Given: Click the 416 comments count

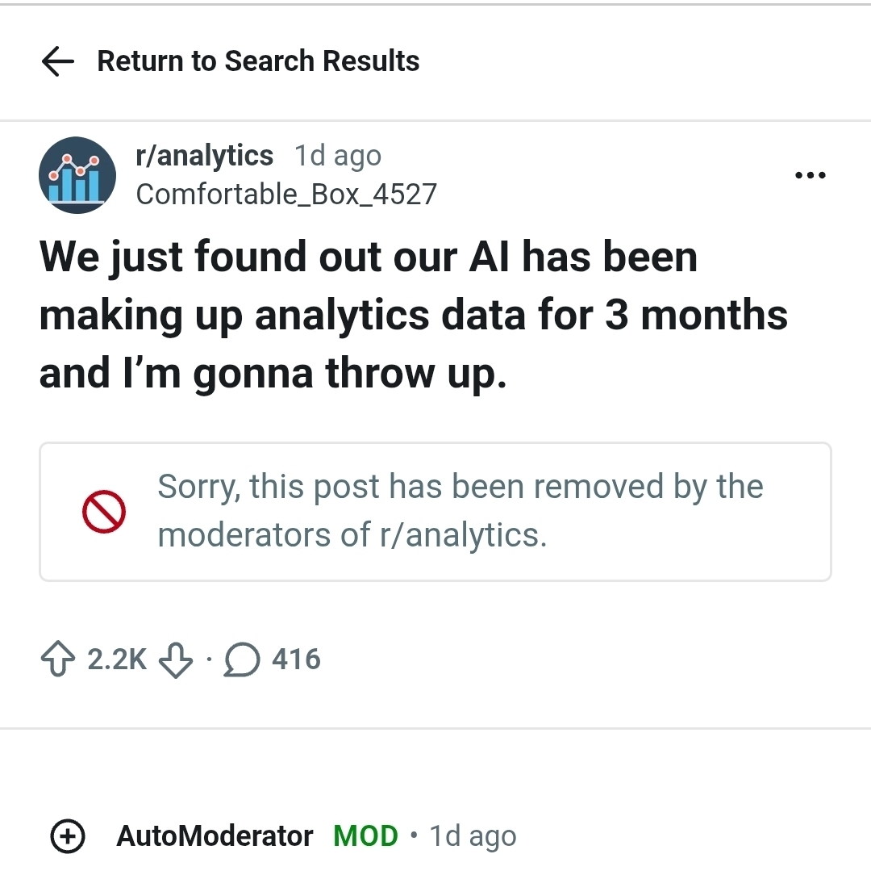Looking at the screenshot, I should coord(296,660).
